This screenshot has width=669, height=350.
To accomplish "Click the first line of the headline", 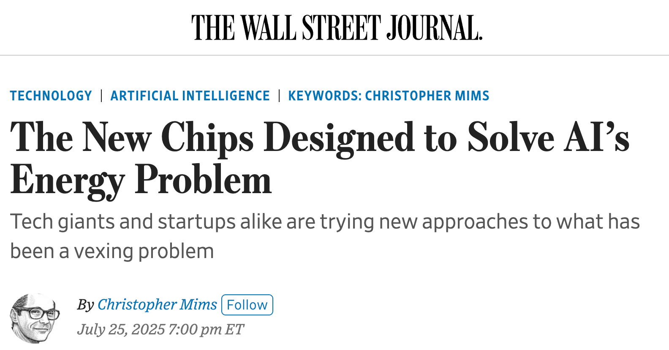I will 319,137.
